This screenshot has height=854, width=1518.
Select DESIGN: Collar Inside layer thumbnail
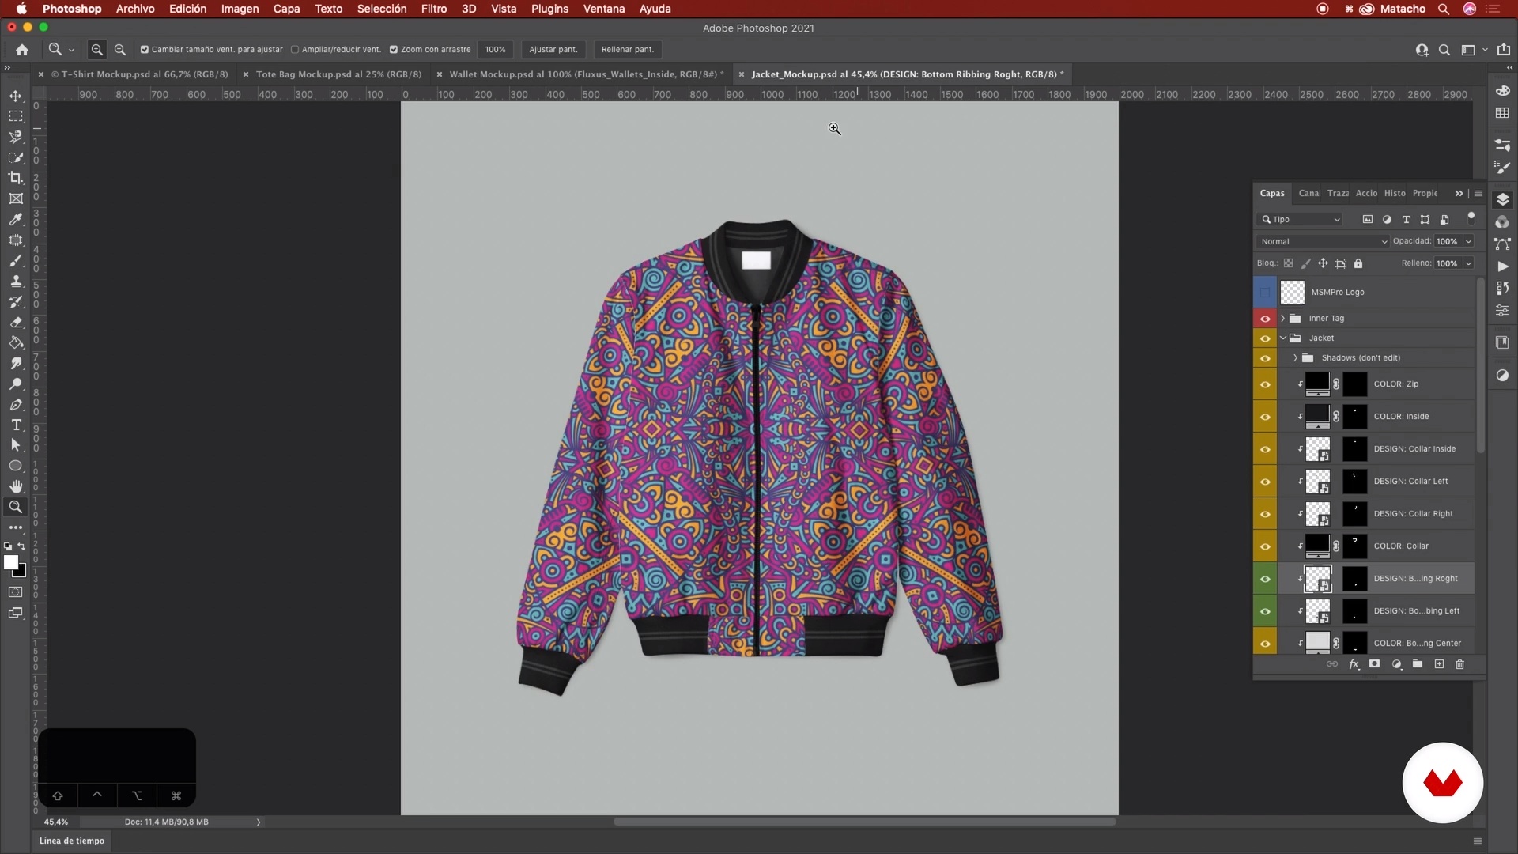pyautogui.click(x=1317, y=449)
